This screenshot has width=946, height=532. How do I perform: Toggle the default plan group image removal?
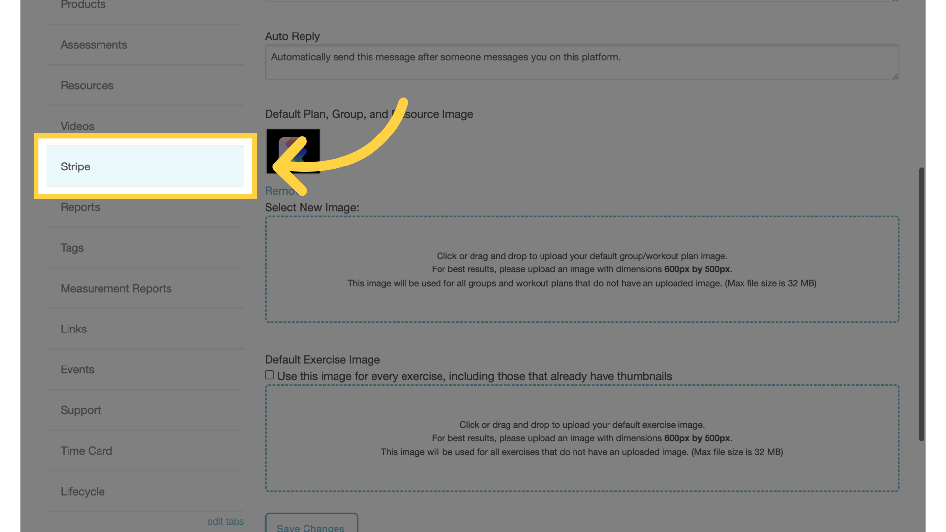tap(284, 190)
